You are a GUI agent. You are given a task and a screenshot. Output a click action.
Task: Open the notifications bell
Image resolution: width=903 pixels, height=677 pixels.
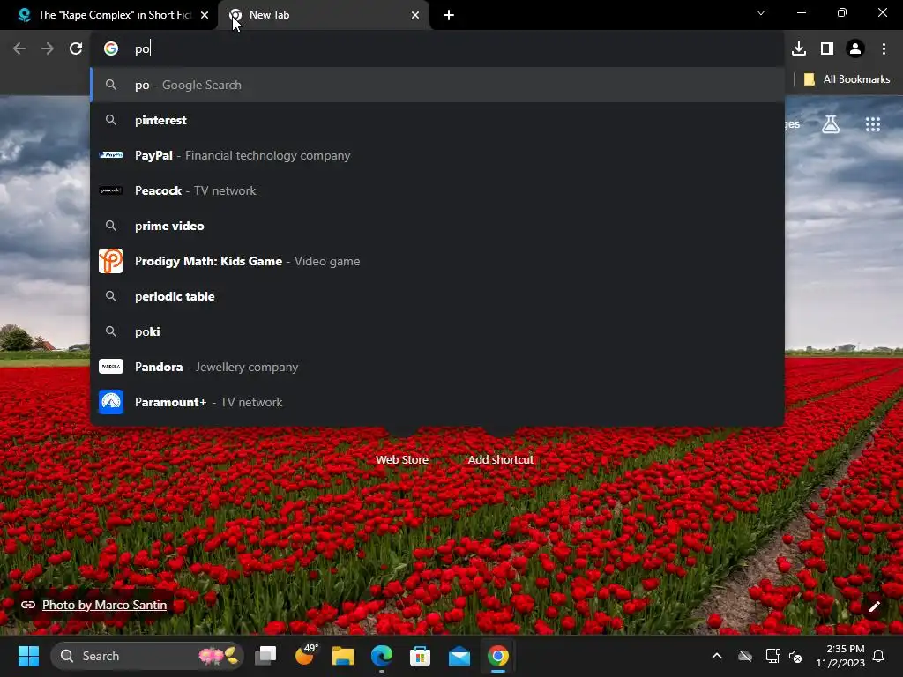[879, 656]
